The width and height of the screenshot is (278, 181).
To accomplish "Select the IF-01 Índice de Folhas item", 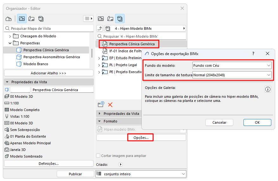I will tap(122, 51).
